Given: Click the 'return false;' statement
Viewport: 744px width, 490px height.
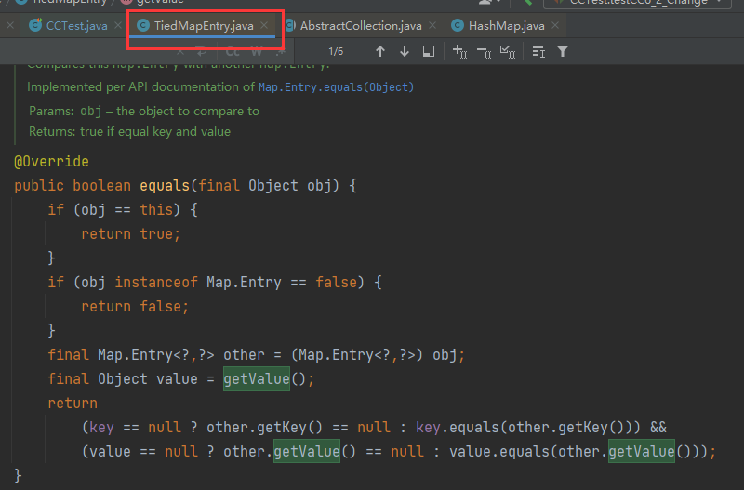Looking at the screenshot, I should [x=135, y=307].
